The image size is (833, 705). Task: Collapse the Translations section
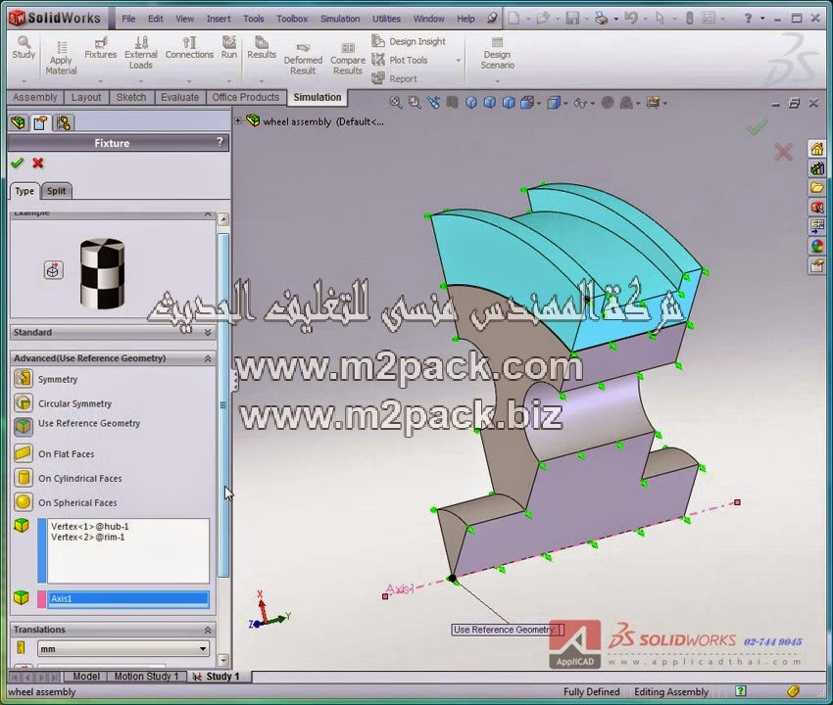tap(208, 631)
